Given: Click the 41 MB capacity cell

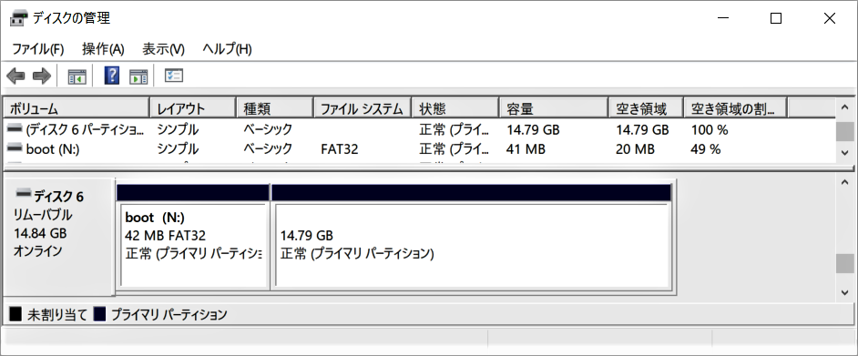Looking at the screenshot, I should point(526,148).
